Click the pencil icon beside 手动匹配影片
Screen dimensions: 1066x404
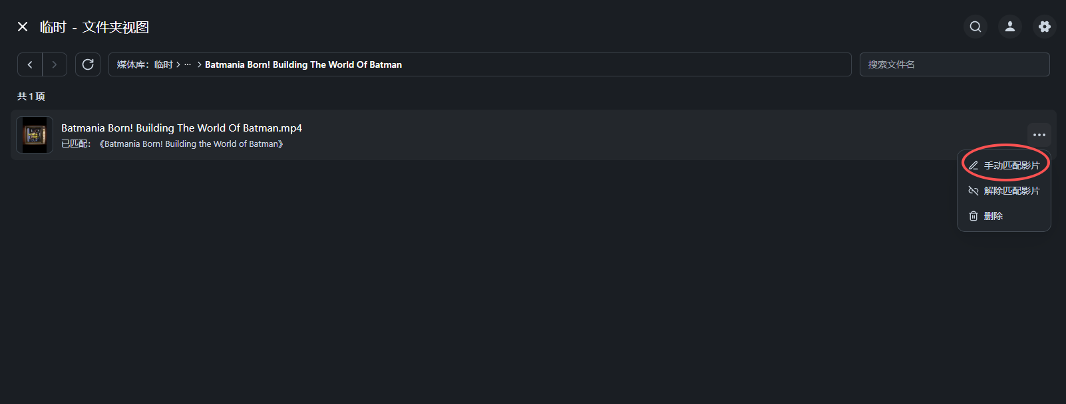pos(974,165)
